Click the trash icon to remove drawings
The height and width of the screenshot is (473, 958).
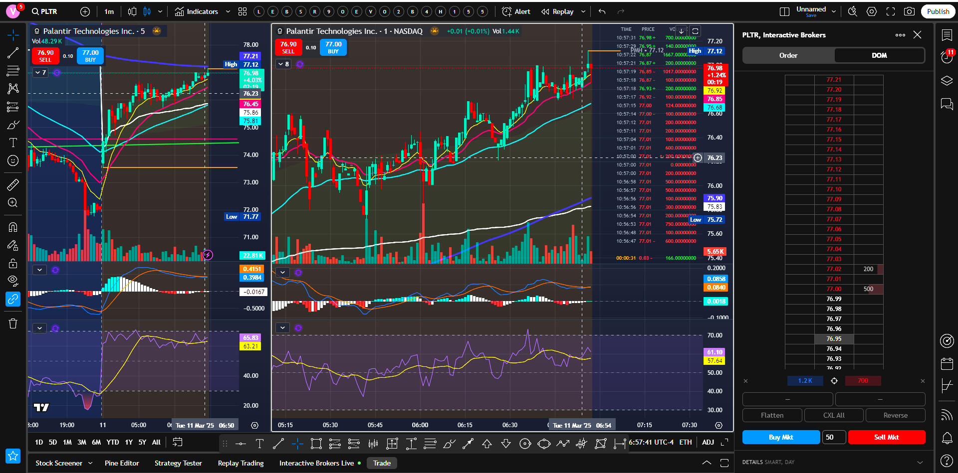pyautogui.click(x=13, y=324)
